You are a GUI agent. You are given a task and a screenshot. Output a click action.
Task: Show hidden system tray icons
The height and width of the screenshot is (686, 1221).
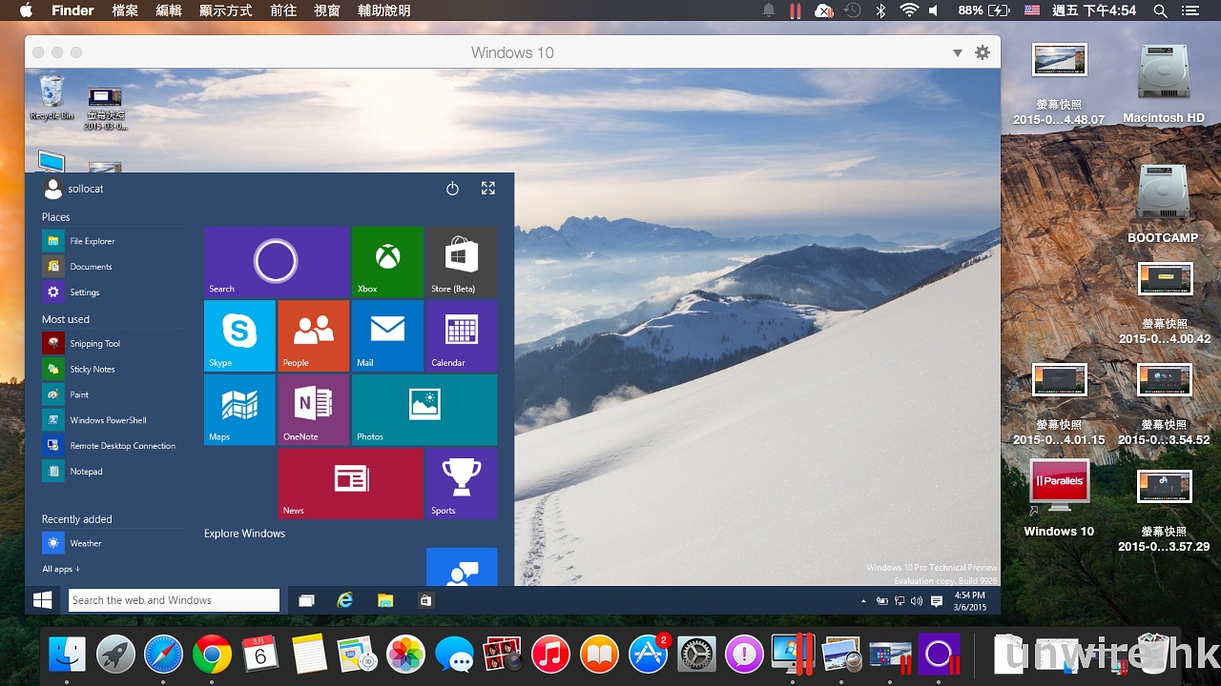(864, 601)
